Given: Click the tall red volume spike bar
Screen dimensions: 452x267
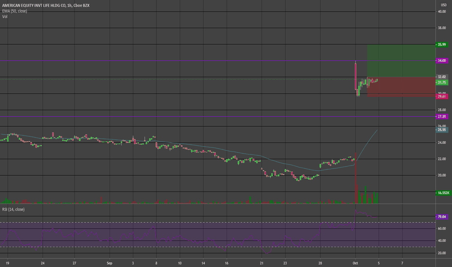Looking at the screenshot, I should point(355,178).
